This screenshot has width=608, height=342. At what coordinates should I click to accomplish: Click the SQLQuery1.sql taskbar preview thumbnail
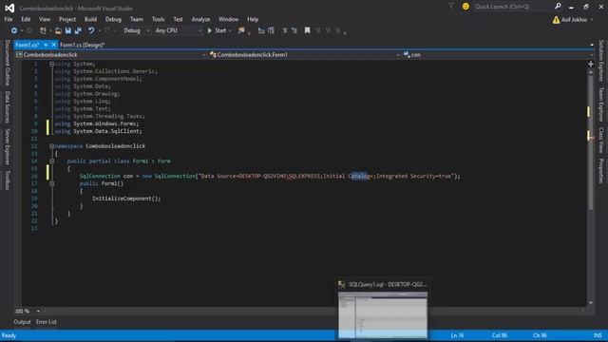pyautogui.click(x=383, y=315)
